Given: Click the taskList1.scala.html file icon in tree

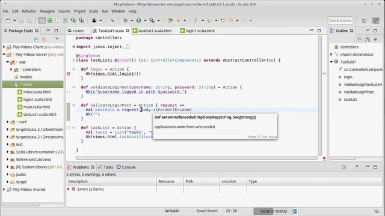Looking at the screenshot, I should click(x=20, y=115).
